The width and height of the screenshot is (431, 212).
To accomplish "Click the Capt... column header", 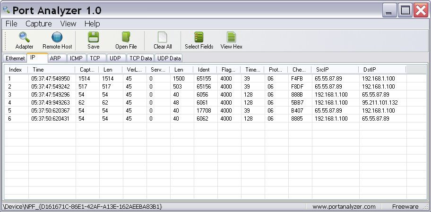I will point(87,70).
